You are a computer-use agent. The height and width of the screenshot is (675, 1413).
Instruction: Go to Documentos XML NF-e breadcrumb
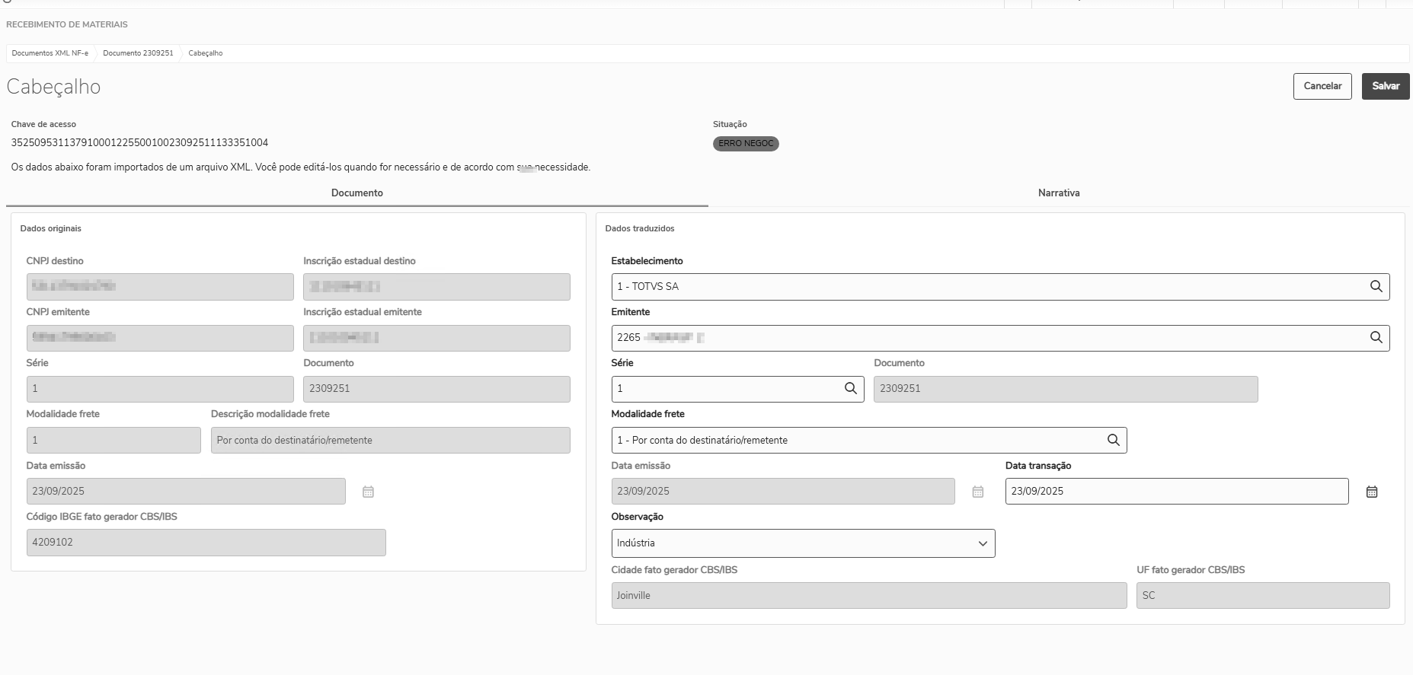pyautogui.click(x=50, y=53)
